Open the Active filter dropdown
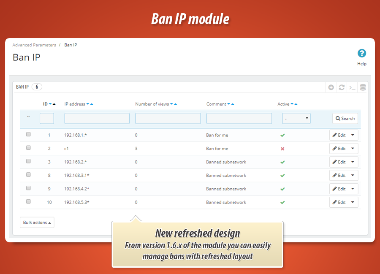Screen dimensions: 380x274 pyautogui.click(x=296, y=119)
